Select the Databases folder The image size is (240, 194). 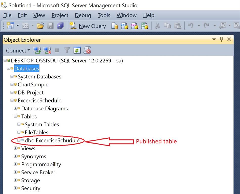click(x=27, y=68)
